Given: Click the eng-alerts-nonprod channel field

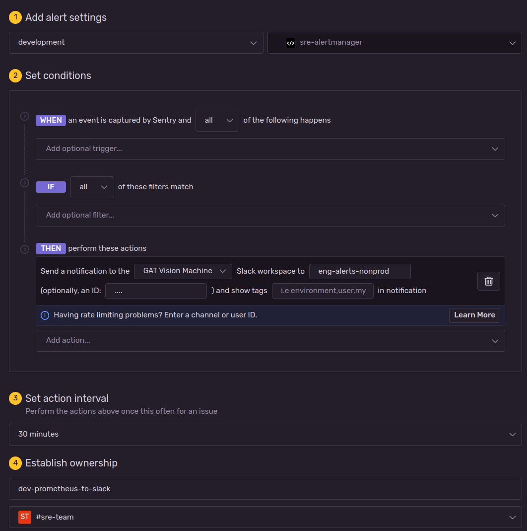Looking at the screenshot, I should (x=360, y=271).
